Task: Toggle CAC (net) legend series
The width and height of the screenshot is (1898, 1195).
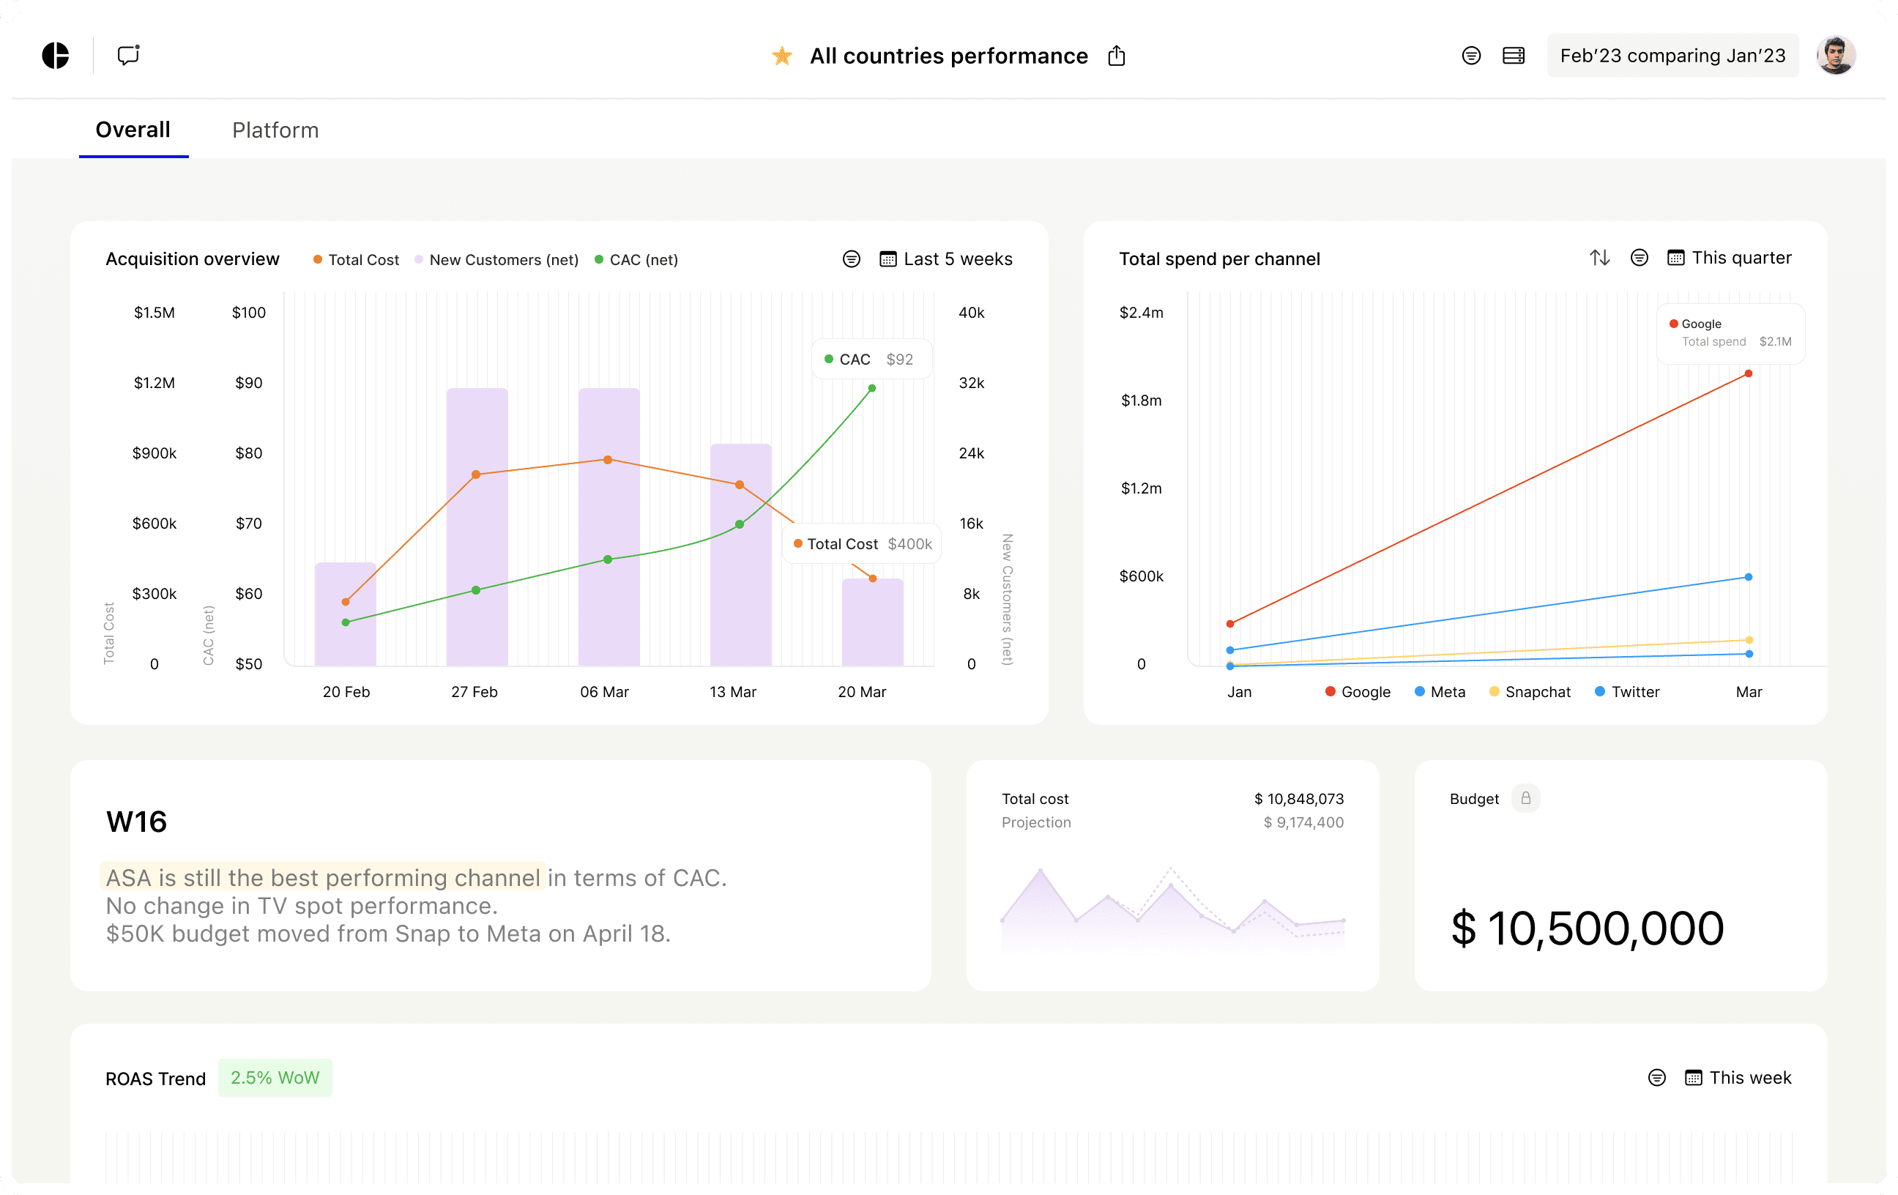Action: [636, 260]
